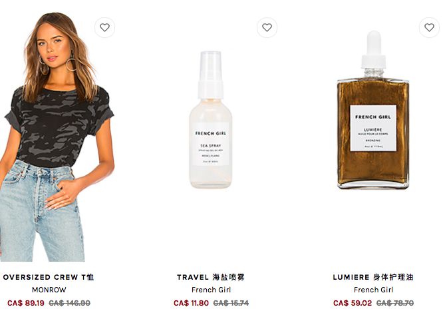
Task: Open the camo tee model photo
Action: pos(57,137)
